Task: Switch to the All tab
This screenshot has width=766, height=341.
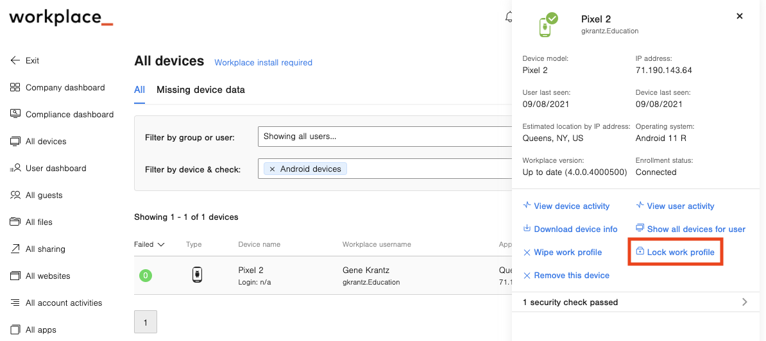Action: point(140,90)
